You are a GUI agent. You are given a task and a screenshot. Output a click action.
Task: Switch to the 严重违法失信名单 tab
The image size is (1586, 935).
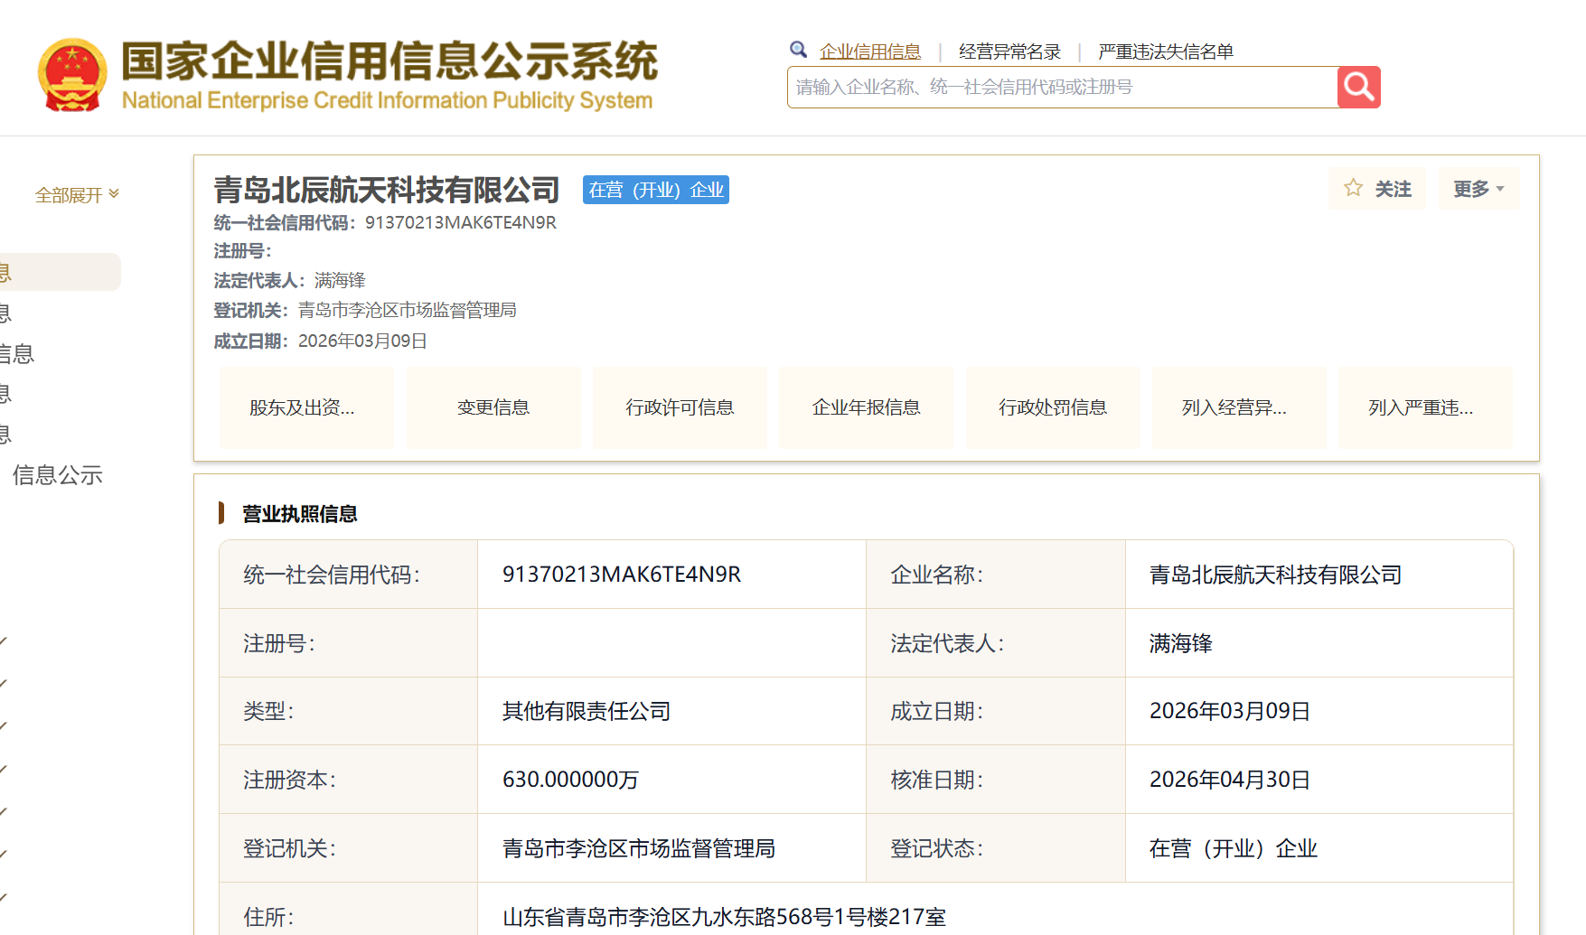tap(1166, 51)
